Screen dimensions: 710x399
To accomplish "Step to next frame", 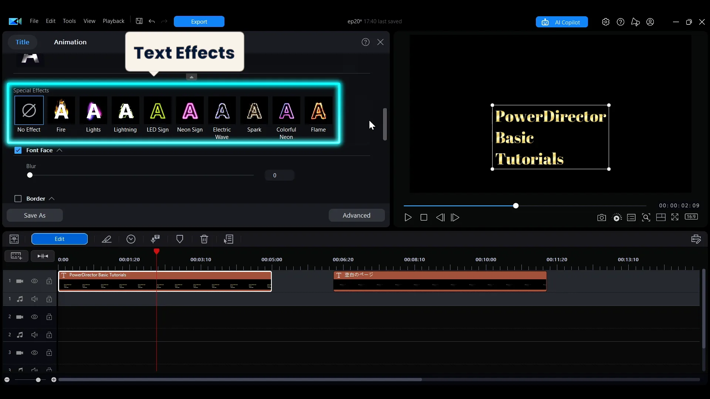I will click(455, 218).
